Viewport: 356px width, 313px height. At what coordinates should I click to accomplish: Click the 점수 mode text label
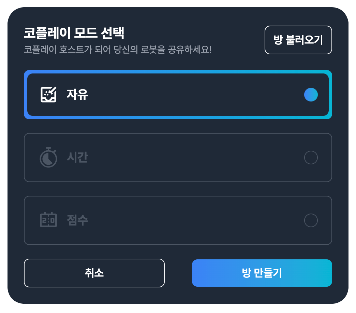(77, 220)
